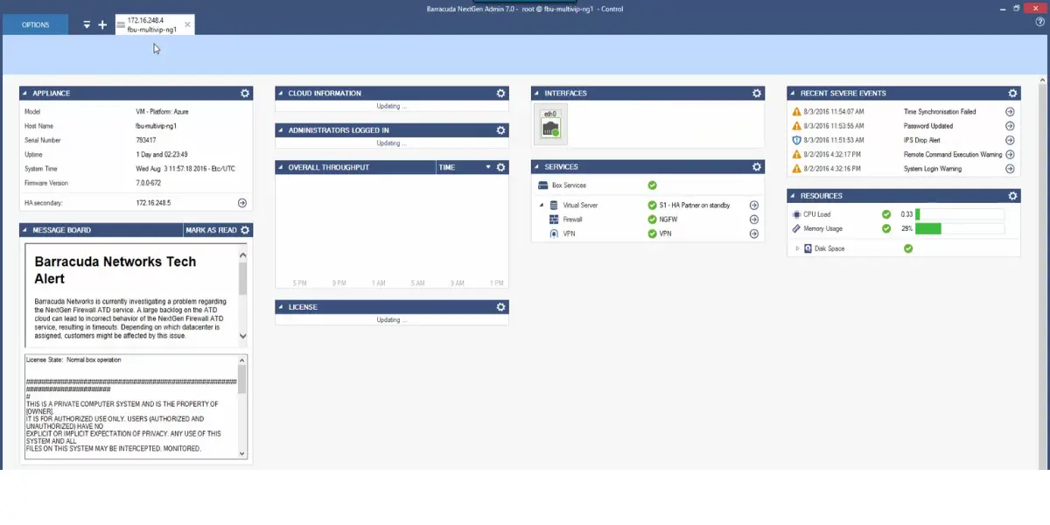Click the Disk Space drive icon
The height and width of the screenshot is (525, 1050).
[807, 248]
